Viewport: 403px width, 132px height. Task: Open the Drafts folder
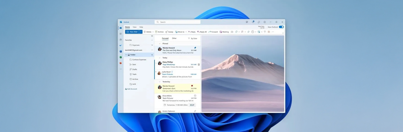click(x=135, y=69)
